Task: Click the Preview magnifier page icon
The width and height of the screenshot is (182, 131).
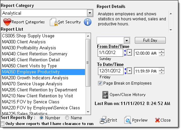Action: pos(128,120)
